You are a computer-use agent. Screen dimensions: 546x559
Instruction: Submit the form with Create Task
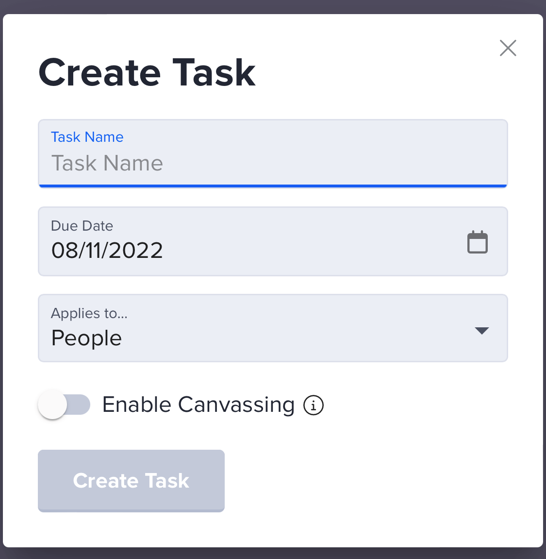coord(131,481)
